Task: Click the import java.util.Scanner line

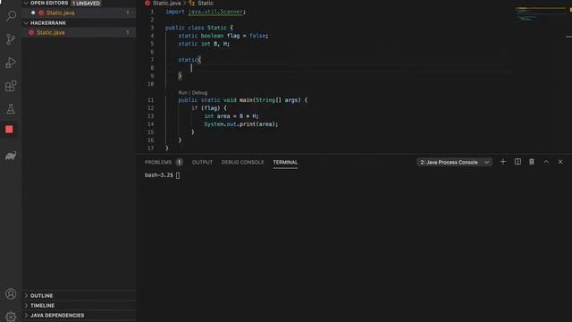Action: [206, 12]
